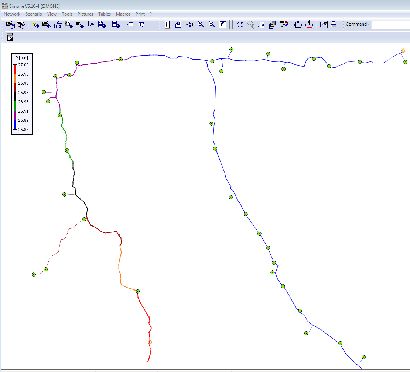The width and height of the screenshot is (410, 372).
Task: Open the F(x) function chart tool
Action: pos(57,25)
